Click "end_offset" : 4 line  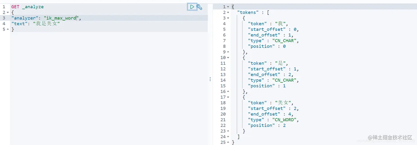(x=271, y=114)
